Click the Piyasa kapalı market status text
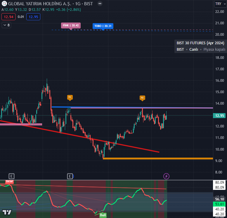The width and height of the screenshot is (227, 218). click(x=214, y=50)
